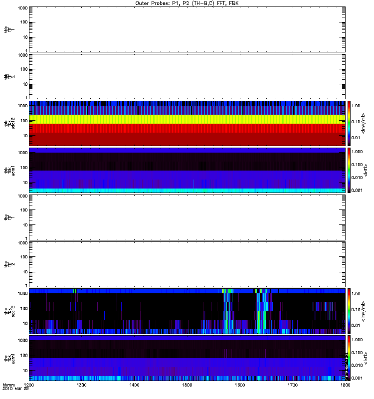Click '0.10' tick on thc edc12 color bar

tap(356, 310)
